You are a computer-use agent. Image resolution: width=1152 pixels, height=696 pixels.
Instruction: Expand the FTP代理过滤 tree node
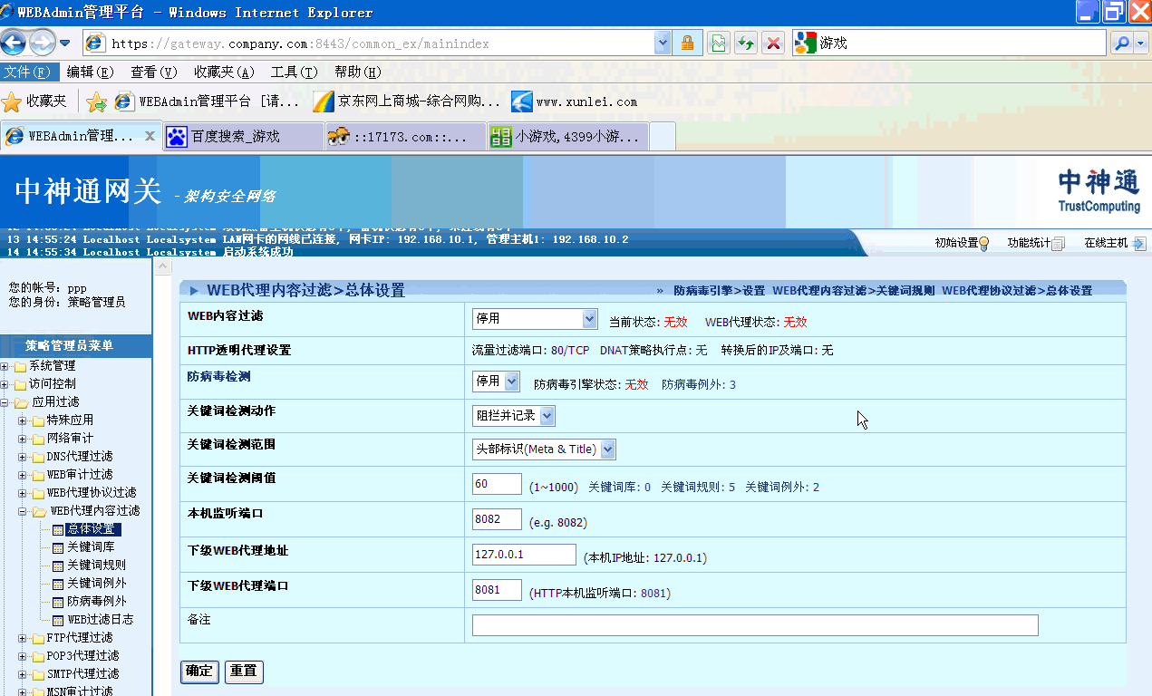click(x=23, y=638)
